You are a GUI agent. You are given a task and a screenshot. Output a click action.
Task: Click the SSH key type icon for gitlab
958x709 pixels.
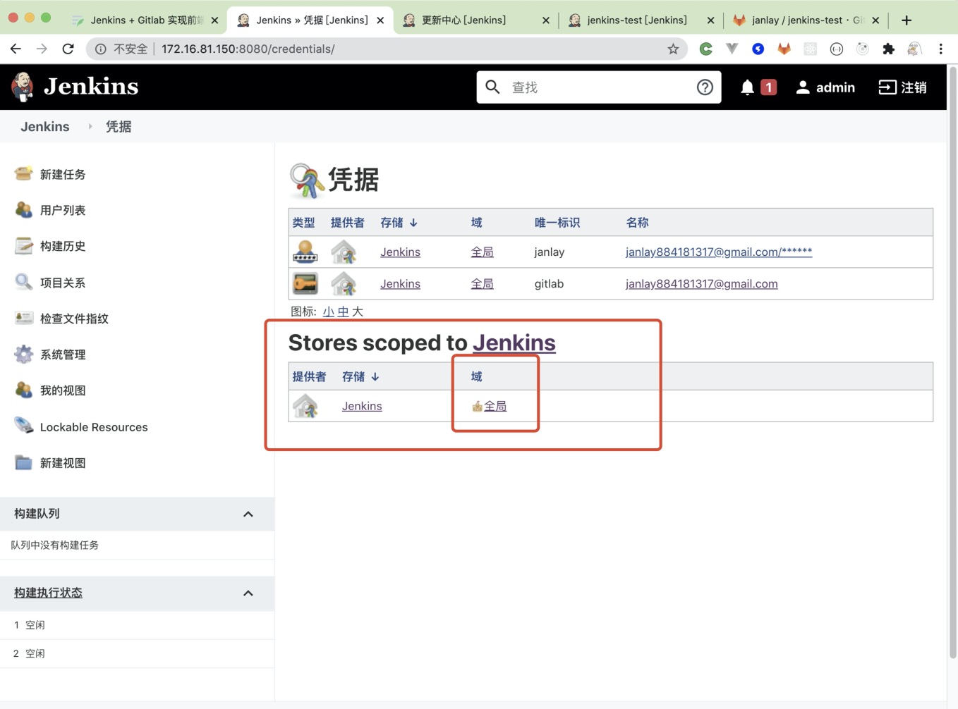[305, 283]
